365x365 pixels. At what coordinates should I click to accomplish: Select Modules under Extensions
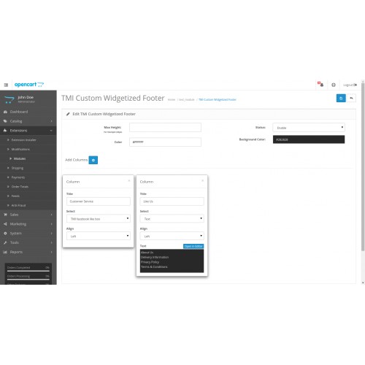click(x=20, y=158)
